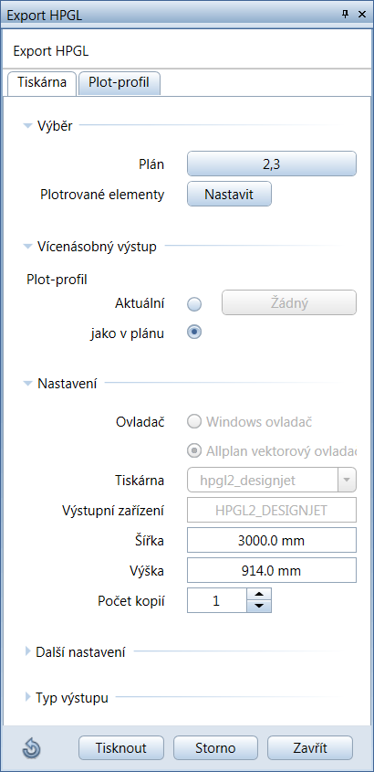Image resolution: width=374 pixels, height=772 pixels.
Task: Decrease Počet kopií with down arrow
Action: point(259,607)
